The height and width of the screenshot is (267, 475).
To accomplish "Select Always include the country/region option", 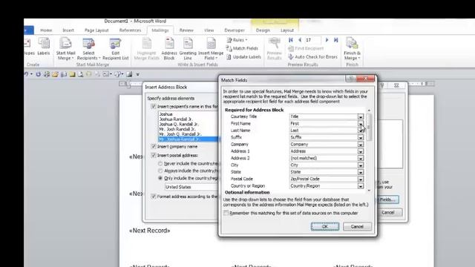I will 160,171.
